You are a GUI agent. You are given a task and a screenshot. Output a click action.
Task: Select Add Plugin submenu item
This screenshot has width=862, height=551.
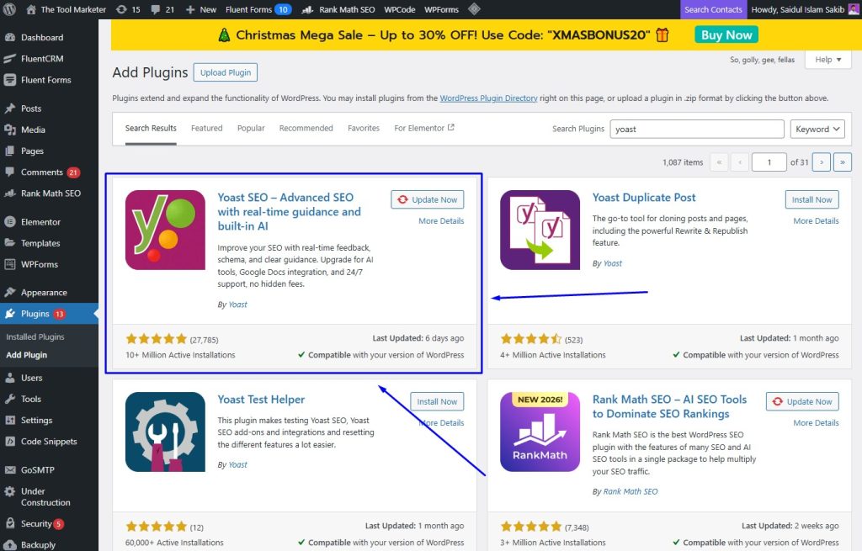click(x=26, y=355)
